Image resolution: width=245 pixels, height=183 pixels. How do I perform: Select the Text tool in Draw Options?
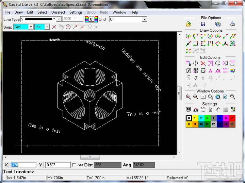click(225, 44)
